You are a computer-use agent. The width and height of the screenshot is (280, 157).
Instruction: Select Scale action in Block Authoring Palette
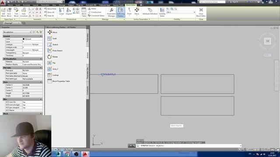click(x=52, y=38)
